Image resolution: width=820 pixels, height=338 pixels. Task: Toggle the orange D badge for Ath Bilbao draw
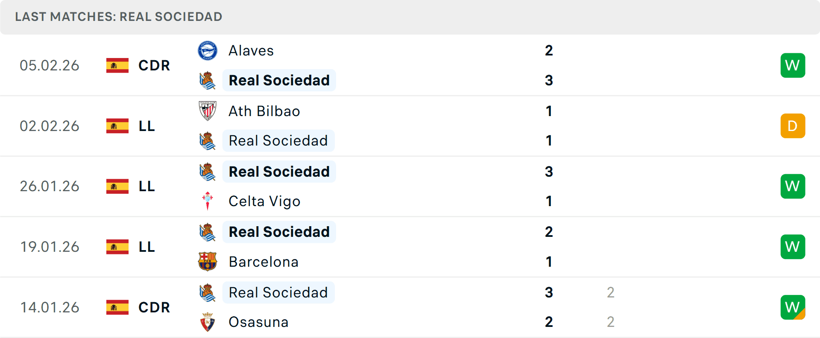pyautogui.click(x=793, y=126)
